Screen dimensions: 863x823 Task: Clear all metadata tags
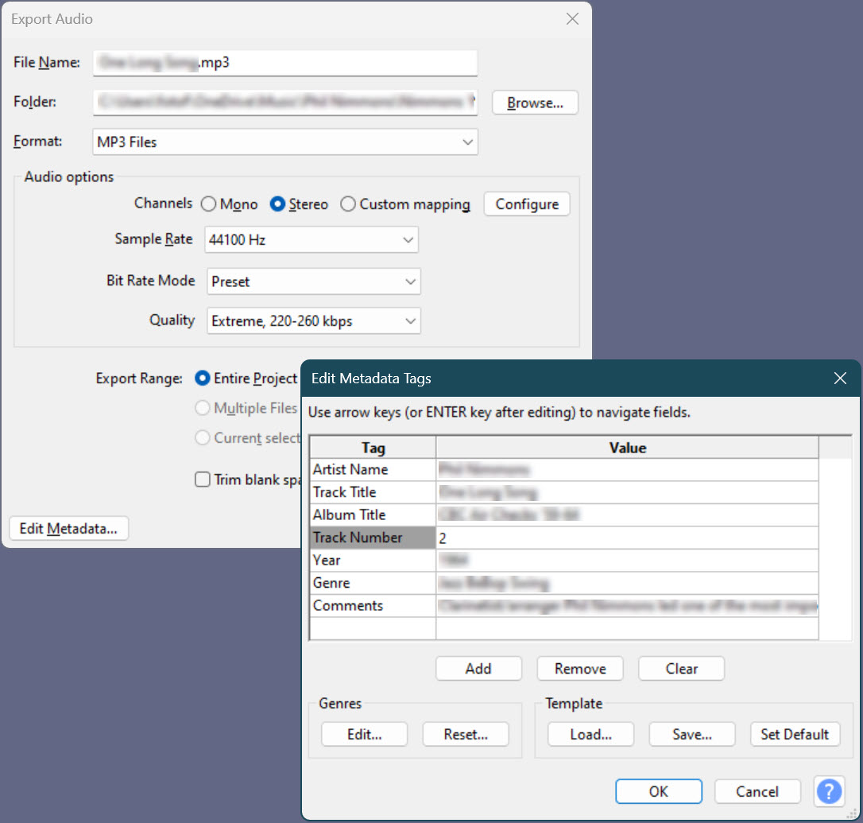click(681, 668)
